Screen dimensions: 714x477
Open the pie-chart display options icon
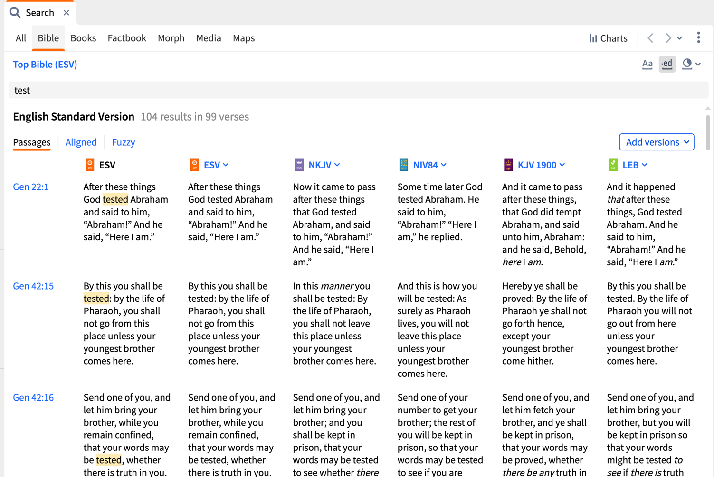[x=687, y=64]
